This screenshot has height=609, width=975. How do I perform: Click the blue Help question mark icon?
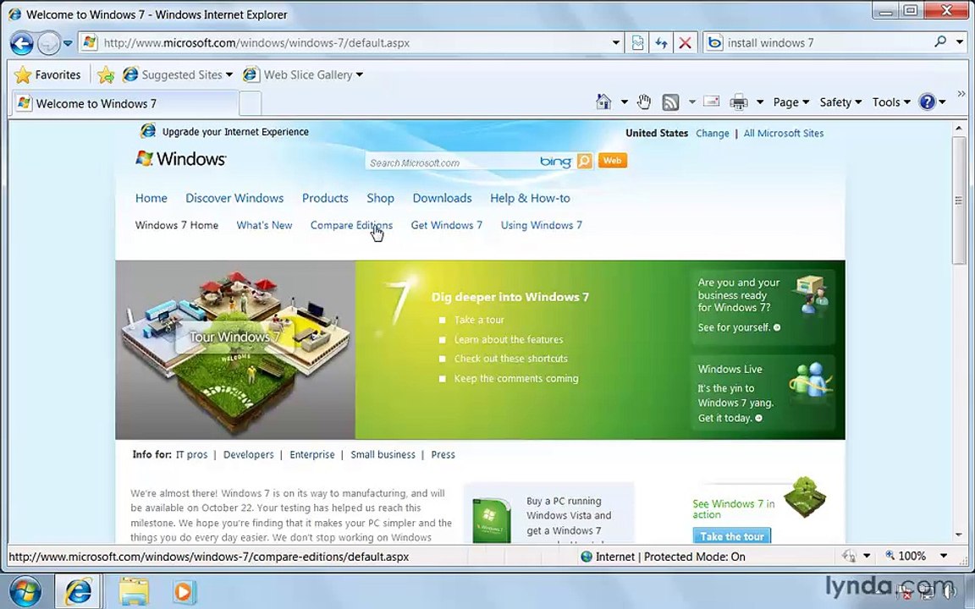click(x=927, y=101)
